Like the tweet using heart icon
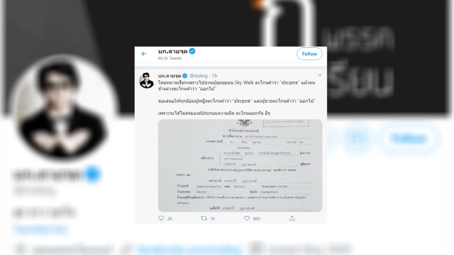 tap(247, 218)
